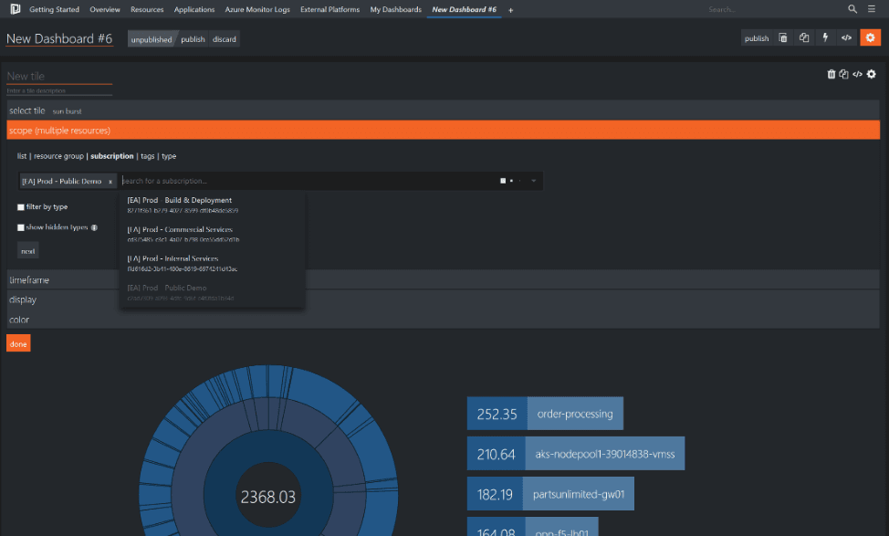Expand the display section

point(443,300)
